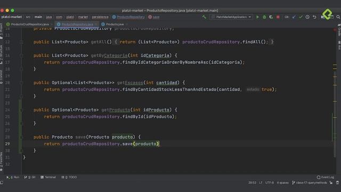Viewport: 341px width, 192px height.
Task: Stop the running process with the red square
Action: pos(278,17)
